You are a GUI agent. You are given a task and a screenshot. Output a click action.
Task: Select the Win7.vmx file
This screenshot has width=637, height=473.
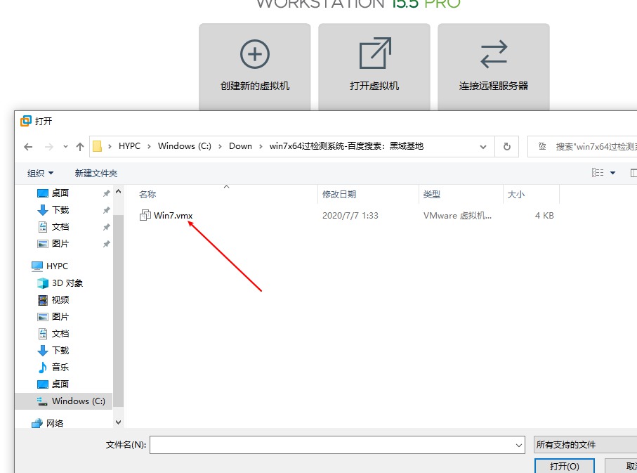[173, 216]
